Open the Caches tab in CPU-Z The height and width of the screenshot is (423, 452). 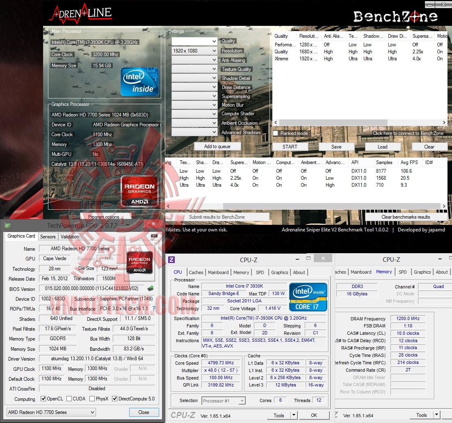(196, 272)
